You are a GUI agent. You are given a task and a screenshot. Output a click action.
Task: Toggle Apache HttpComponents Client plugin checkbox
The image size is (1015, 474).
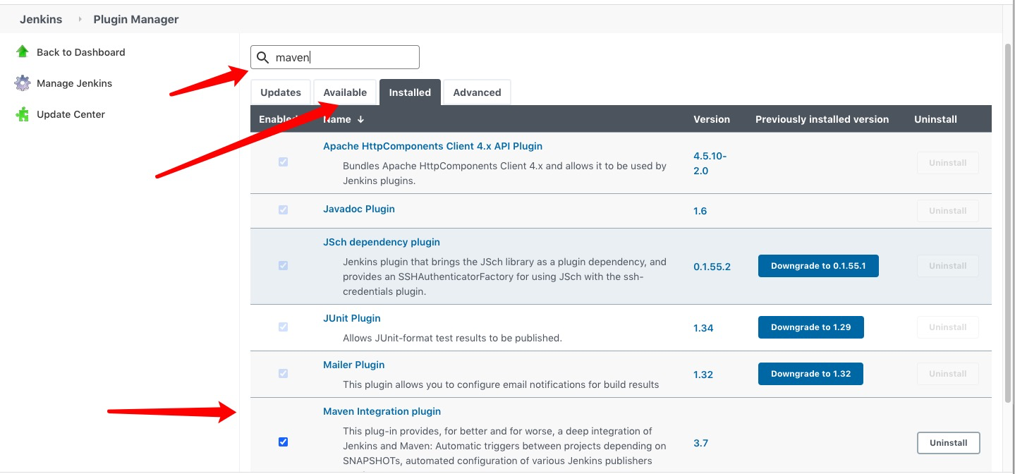click(x=283, y=162)
